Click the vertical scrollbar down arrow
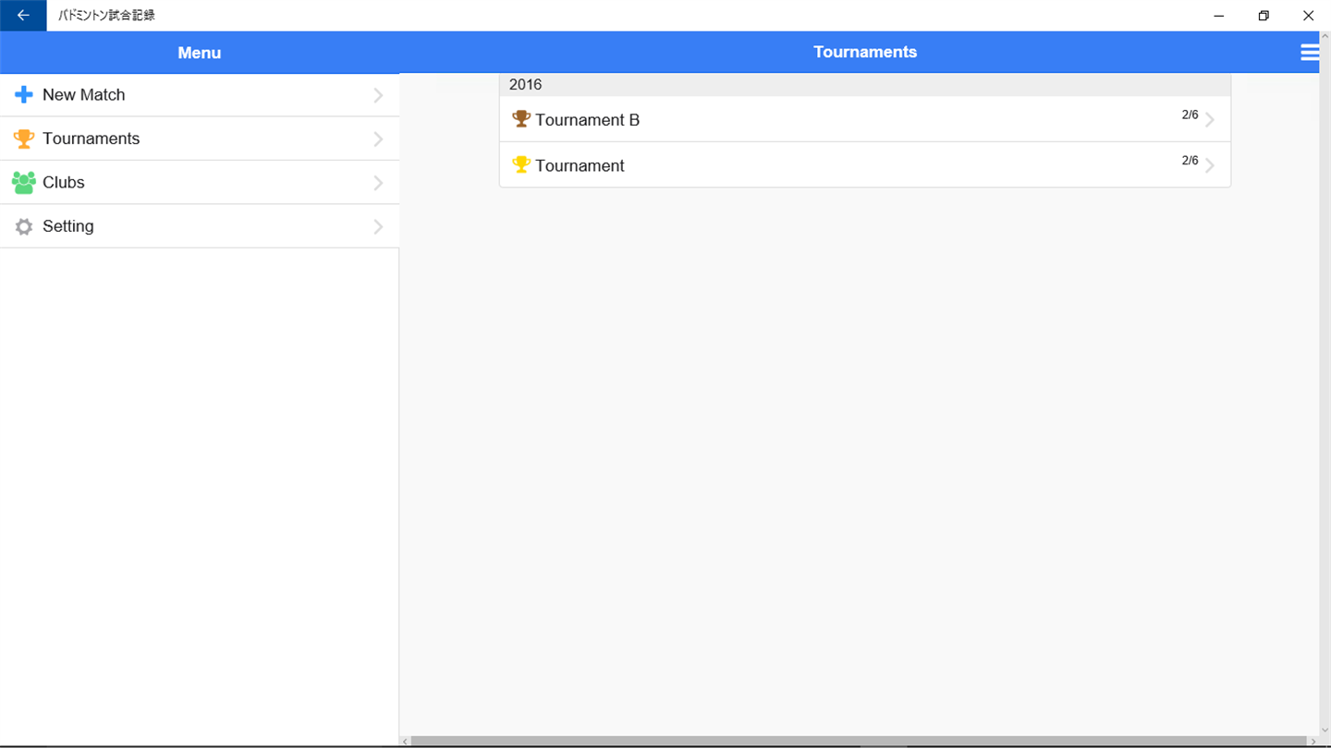This screenshot has width=1331, height=748. click(x=1325, y=730)
